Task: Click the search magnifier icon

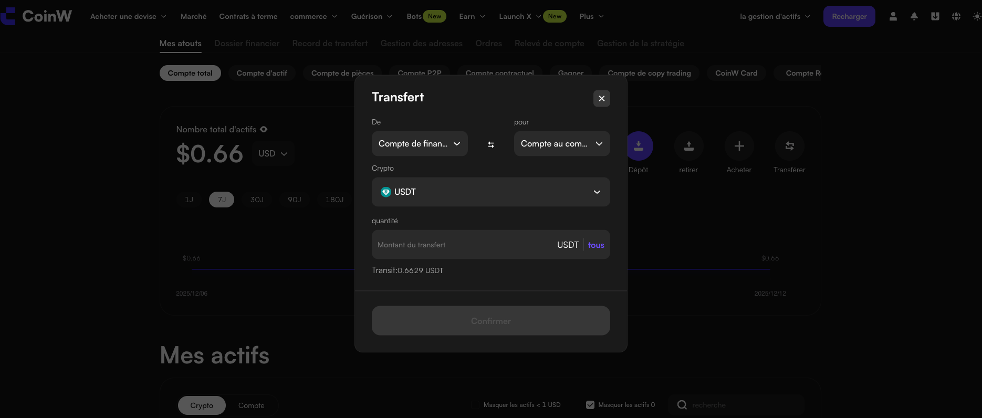Action: pyautogui.click(x=682, y=405)
